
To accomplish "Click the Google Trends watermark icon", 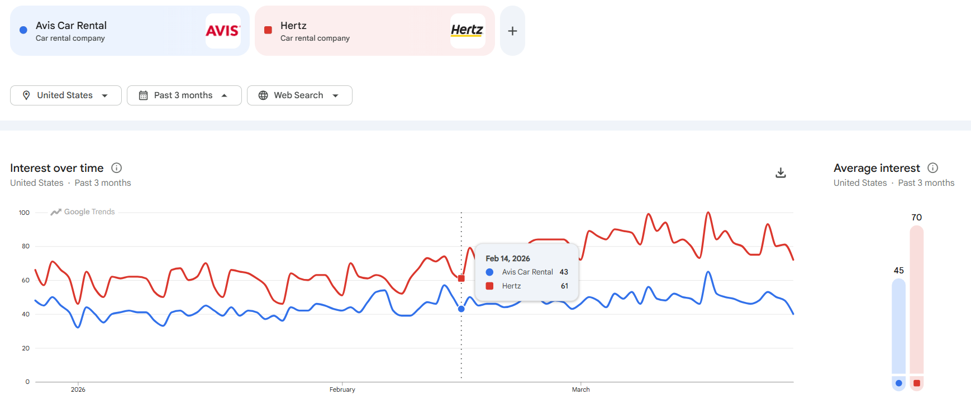I will pos(56,212).
